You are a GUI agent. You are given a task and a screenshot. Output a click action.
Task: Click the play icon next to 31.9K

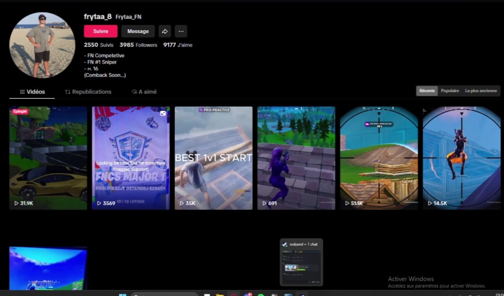point(16,203)
